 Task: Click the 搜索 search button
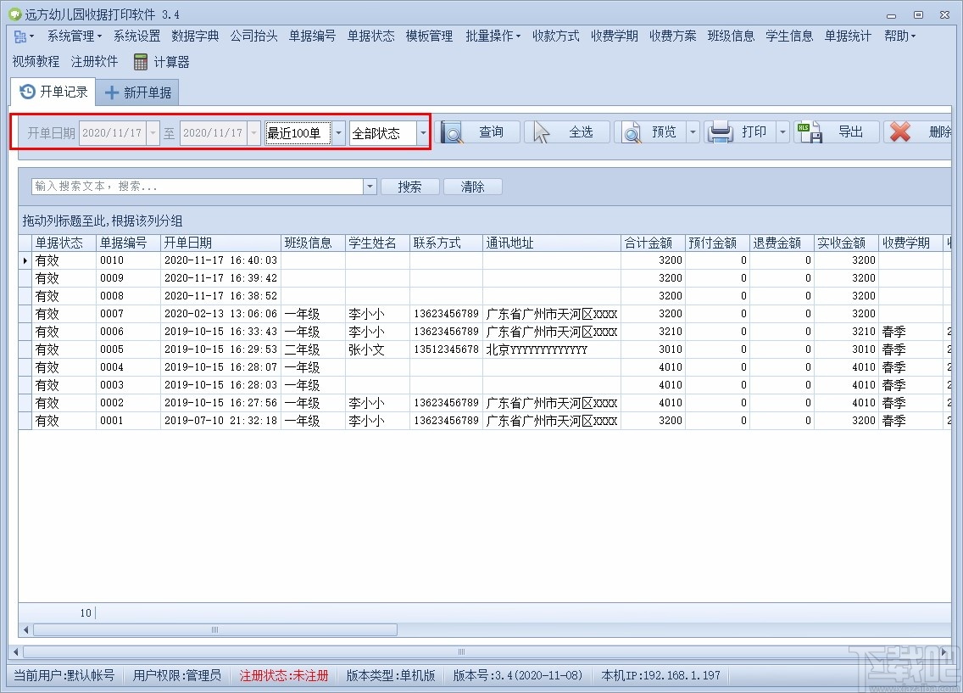[409, 187]
